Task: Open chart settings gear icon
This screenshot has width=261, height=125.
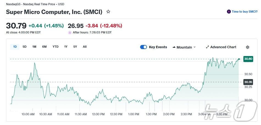Action: pyautogui.click(x=248, y=47)
